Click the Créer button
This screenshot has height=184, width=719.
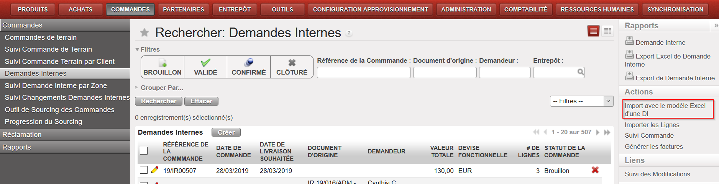[226, 132]
